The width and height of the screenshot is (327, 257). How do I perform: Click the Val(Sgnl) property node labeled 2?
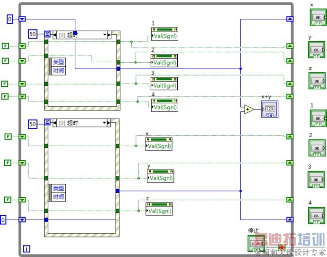164,61
